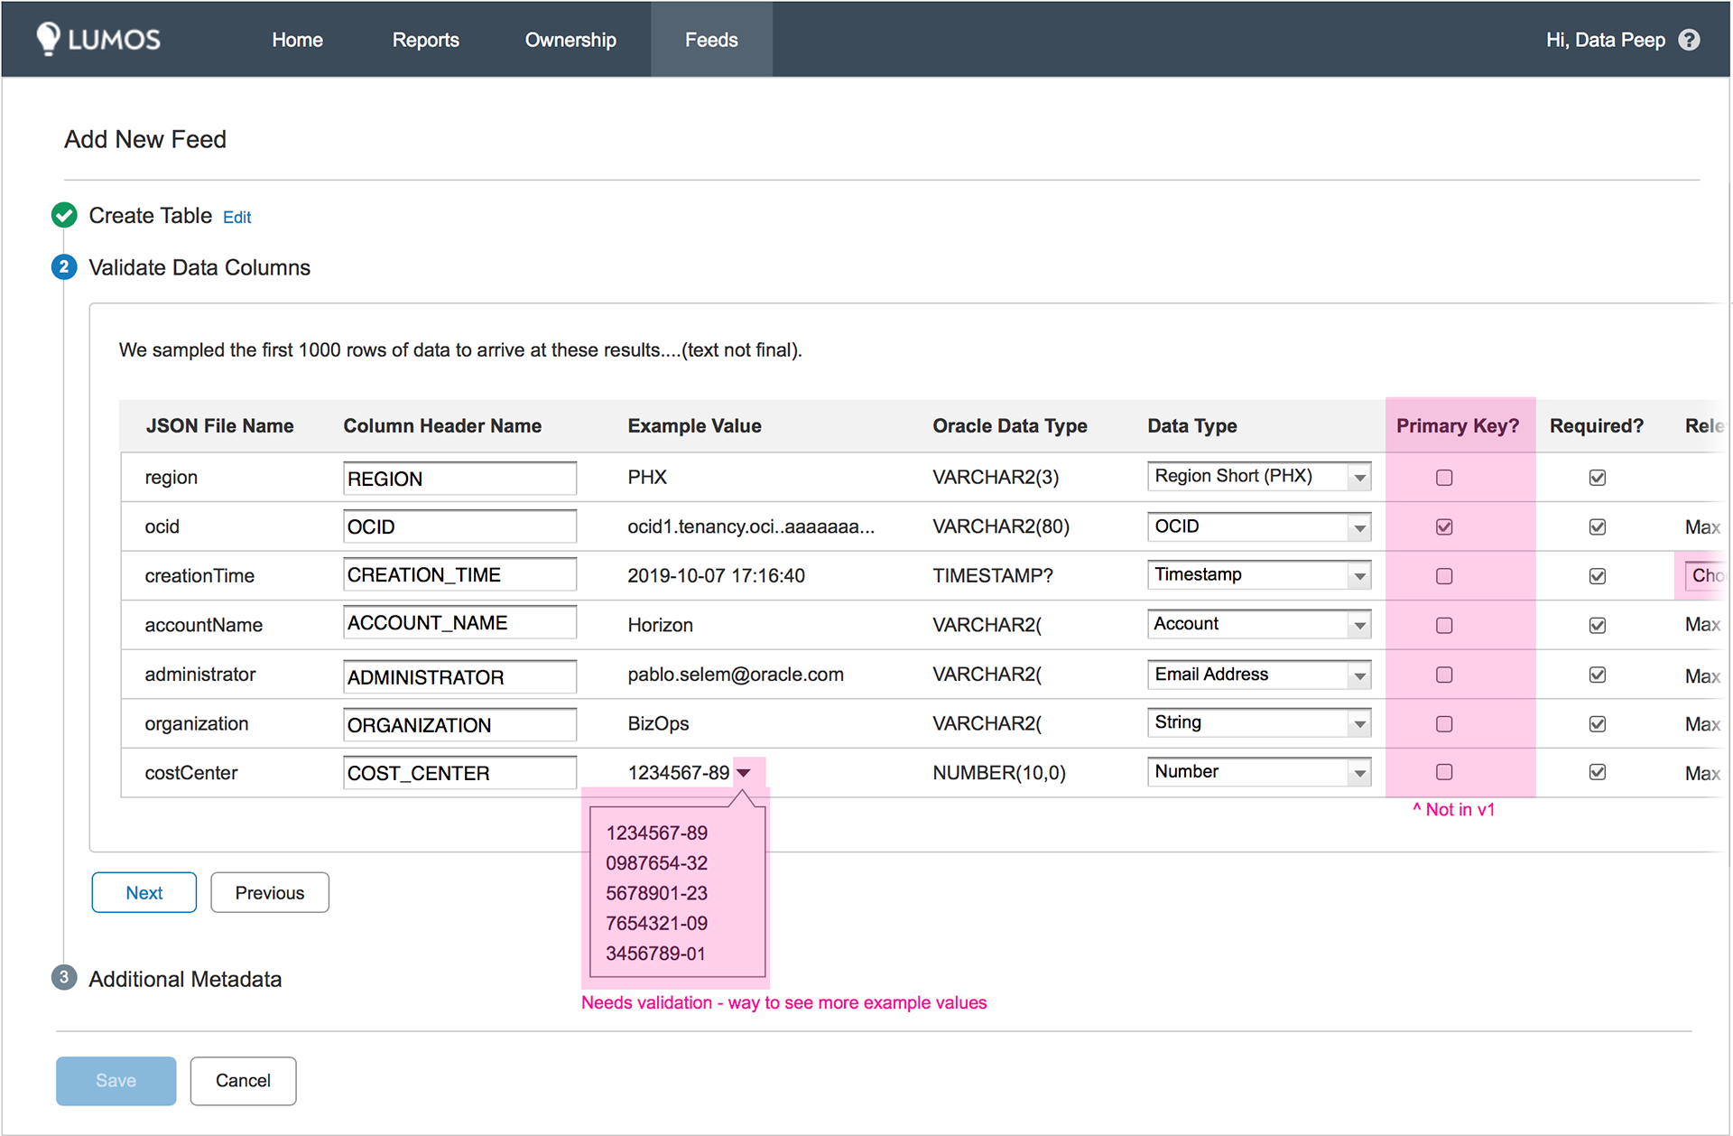The width and height of the screenshot is (1733, 1136).
Task: Select example value 3456789-01 in popup
Action: pos(656,954)
